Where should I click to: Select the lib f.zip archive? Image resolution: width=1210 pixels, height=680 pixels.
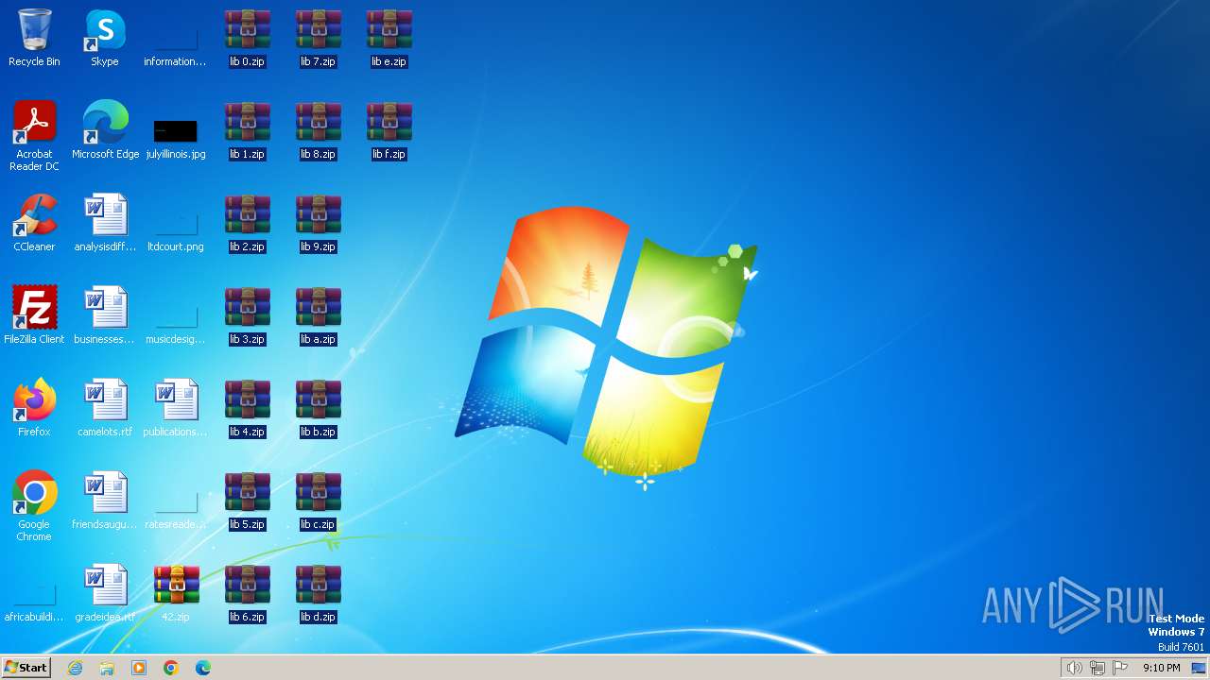389,130
